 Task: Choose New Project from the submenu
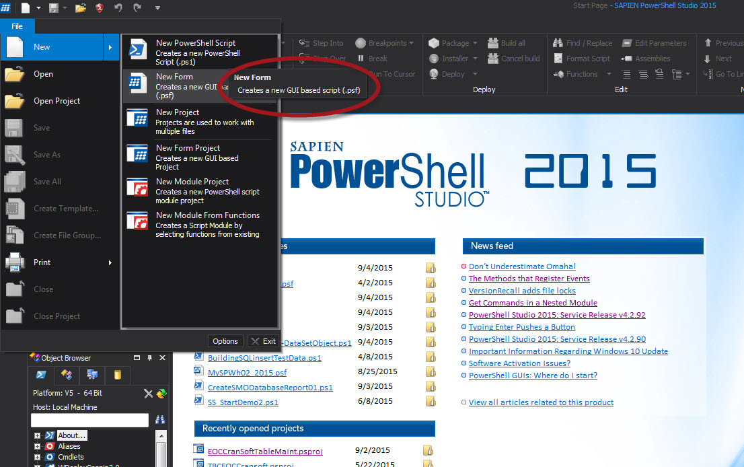pos(199,122)
